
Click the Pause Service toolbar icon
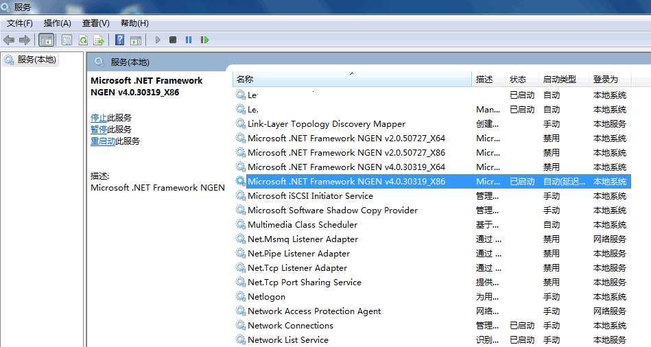(189, 40)
